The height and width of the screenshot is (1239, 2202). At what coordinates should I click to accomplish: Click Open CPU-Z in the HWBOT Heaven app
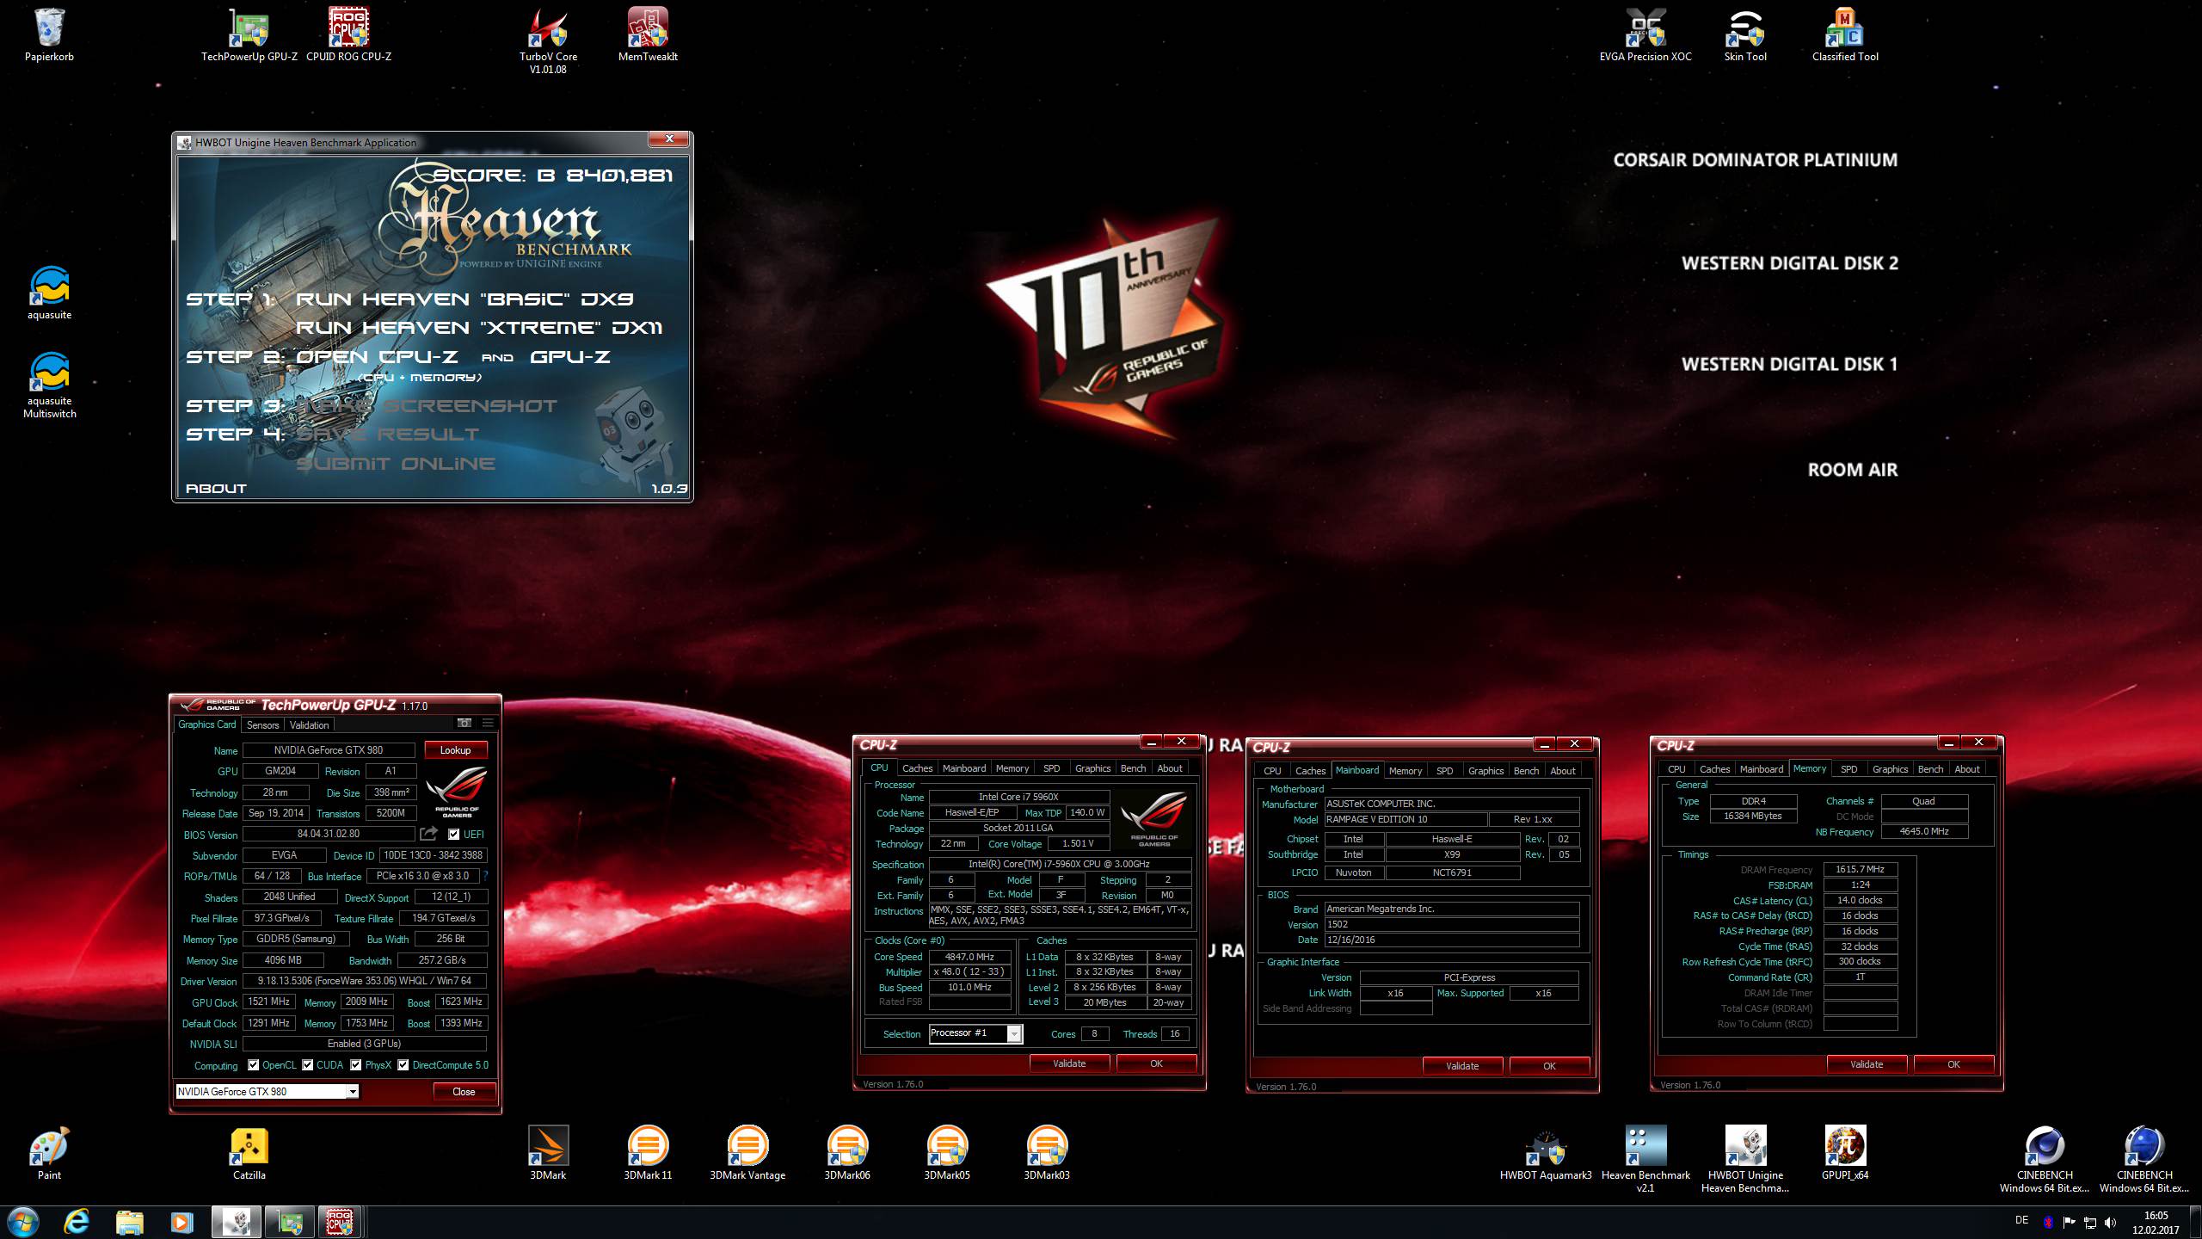[377, 356]
